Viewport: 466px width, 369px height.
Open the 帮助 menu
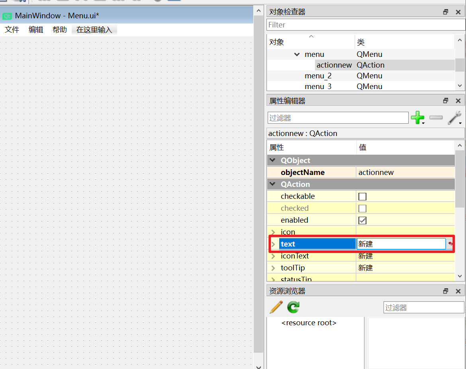tap(60, 30)
